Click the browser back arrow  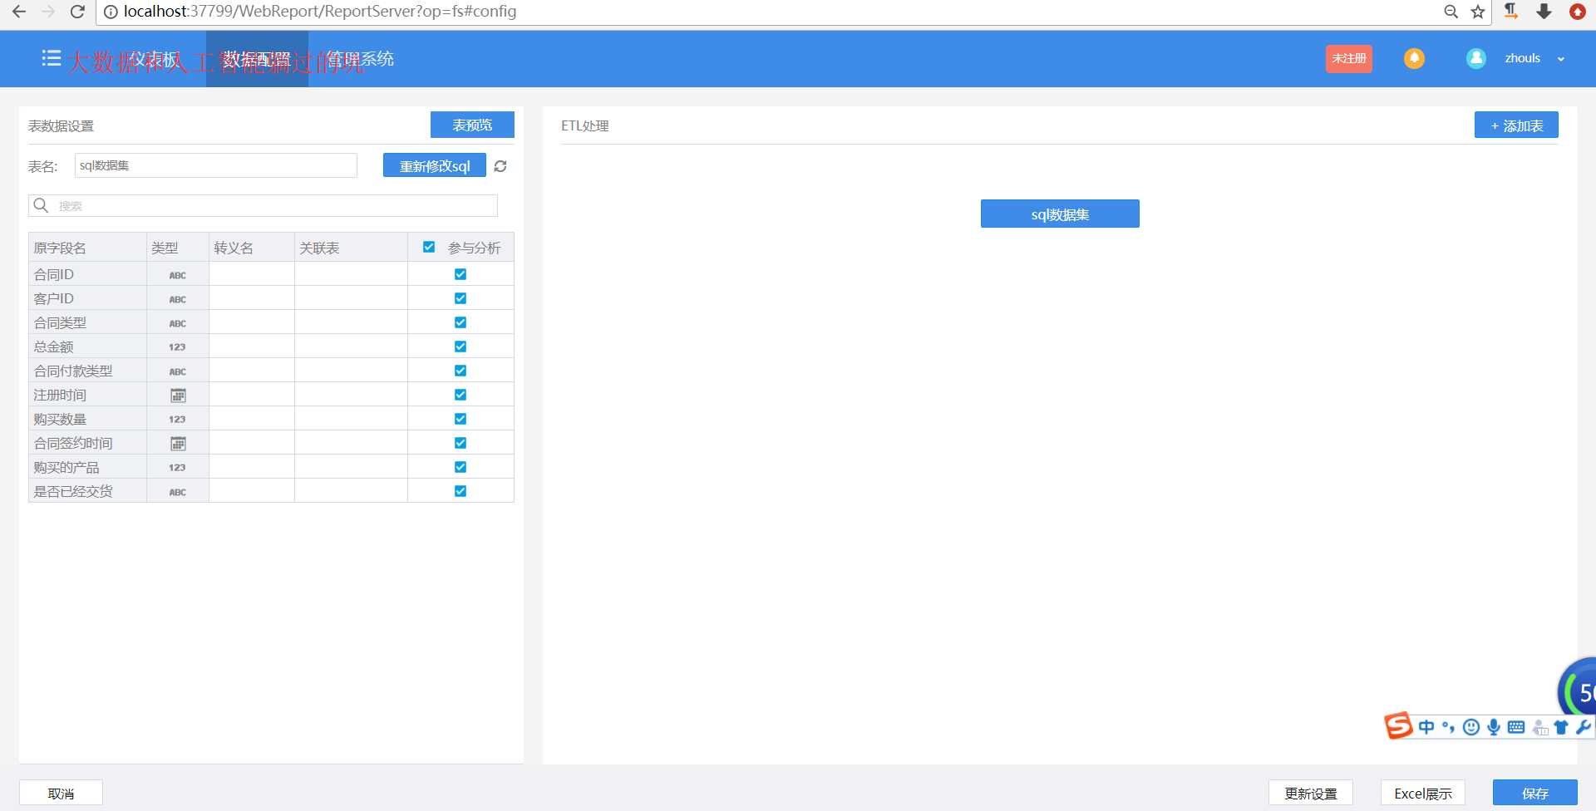point(19,12)
